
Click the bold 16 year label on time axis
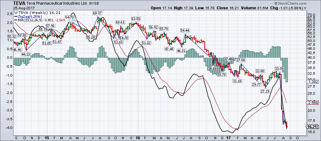138,138
